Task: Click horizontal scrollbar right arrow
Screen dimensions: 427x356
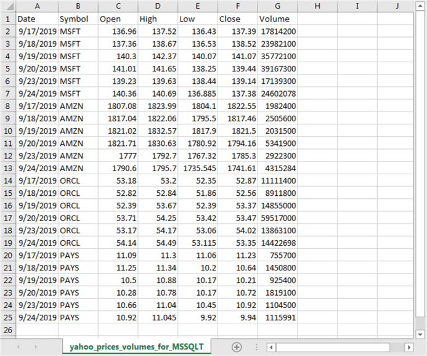Action: click(x=409, y=347)
